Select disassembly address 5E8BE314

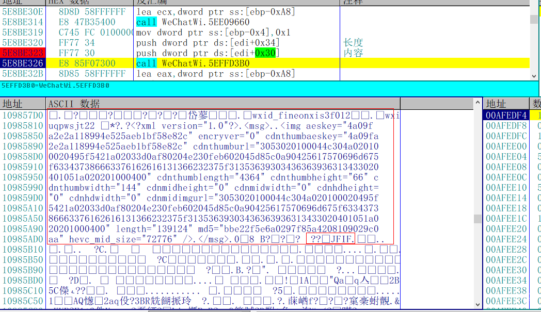[x=23, y=22]
